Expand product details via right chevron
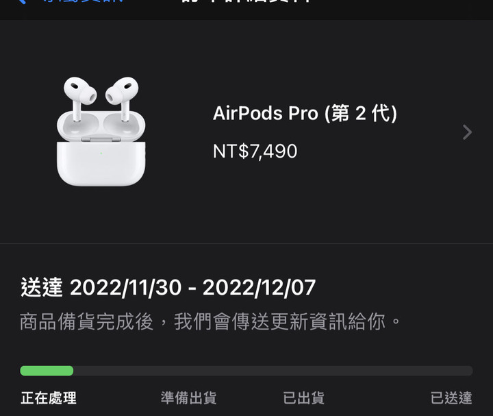This screenshot has width=493, height=416. tap(467, 132)
